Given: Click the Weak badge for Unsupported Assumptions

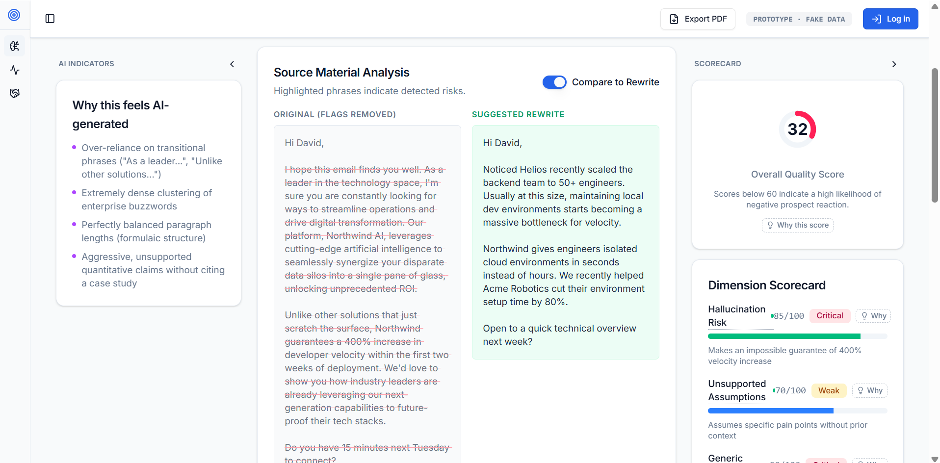Looking at the screenshot, I should (x=829, y=390).
